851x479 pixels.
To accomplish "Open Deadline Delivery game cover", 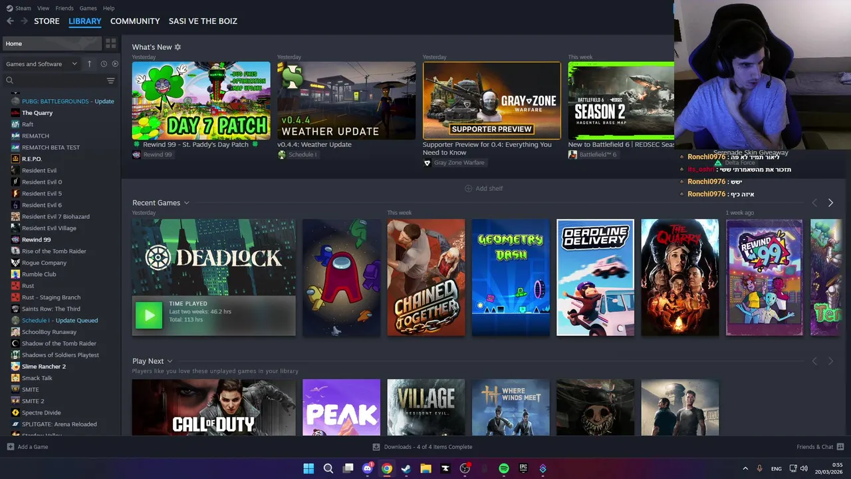I will 595,277.
